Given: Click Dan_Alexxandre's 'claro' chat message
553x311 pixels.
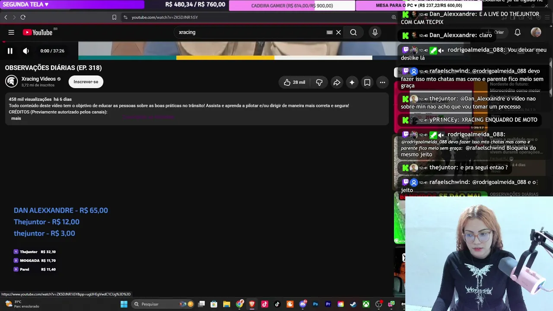Looking at the screenshot, I should [447, 35].
